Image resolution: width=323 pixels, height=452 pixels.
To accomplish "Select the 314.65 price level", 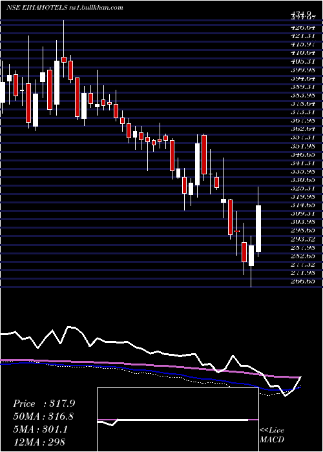I will click(x=302, y=205).
